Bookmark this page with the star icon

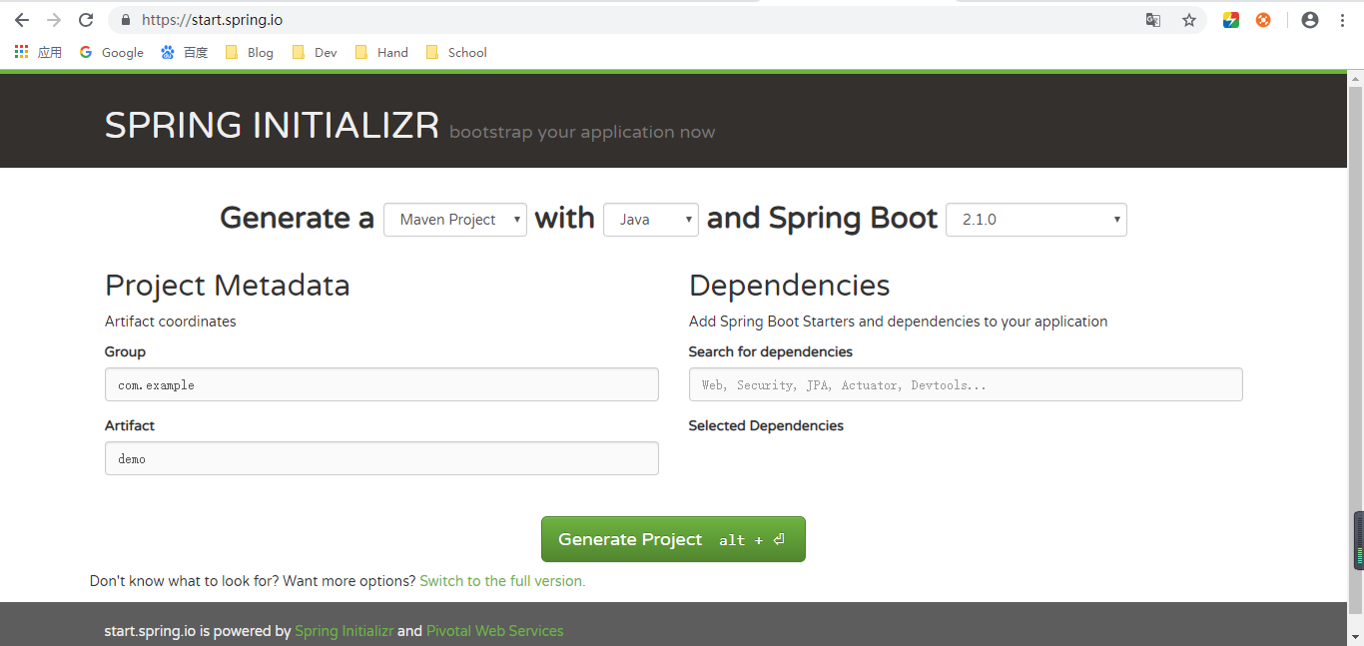1189,20
